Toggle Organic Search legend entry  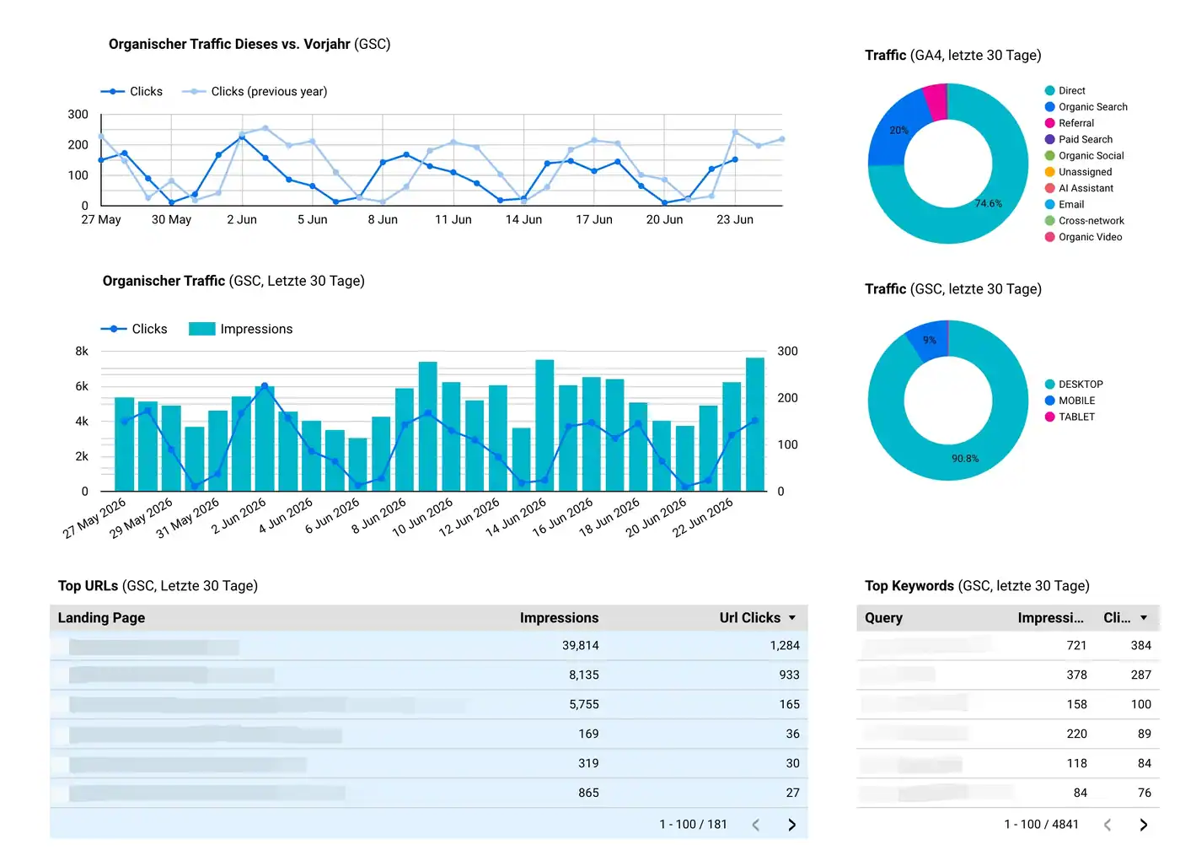pyautogui.click(x=1086, y=107)
